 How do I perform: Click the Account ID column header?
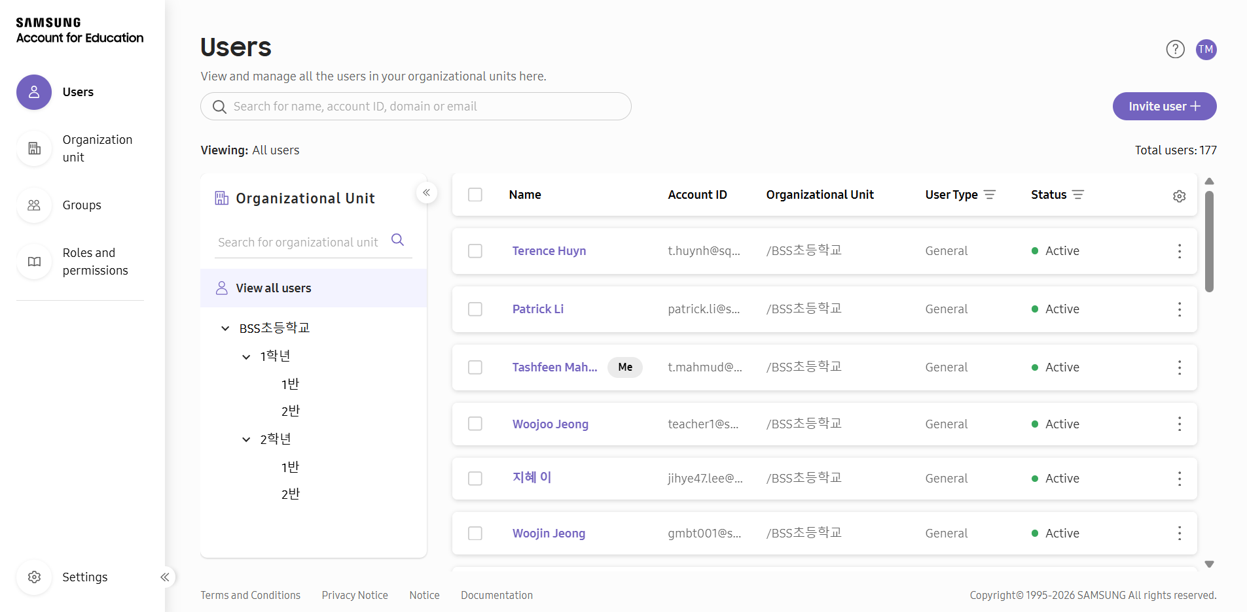pyautogui.click(x=697, y=195)
